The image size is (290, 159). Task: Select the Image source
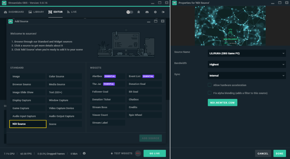pos(28,76)
